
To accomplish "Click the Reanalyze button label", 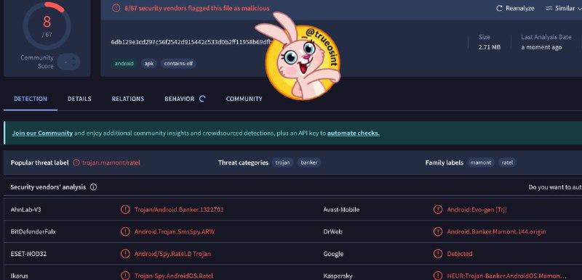I will click(x=520, y=8).
